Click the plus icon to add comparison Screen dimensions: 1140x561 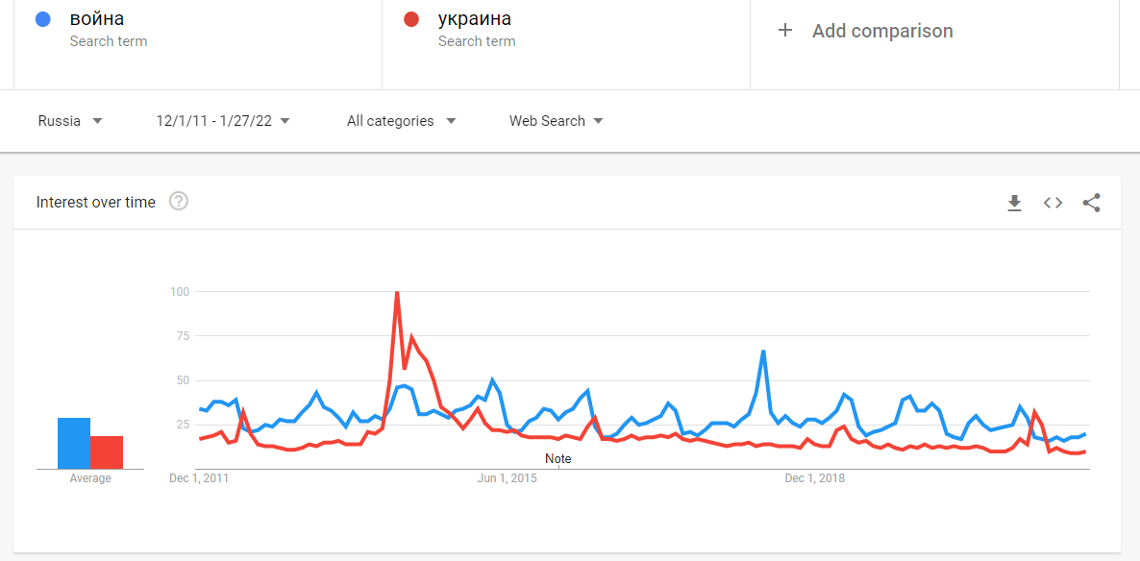click(x=785, y=31)
